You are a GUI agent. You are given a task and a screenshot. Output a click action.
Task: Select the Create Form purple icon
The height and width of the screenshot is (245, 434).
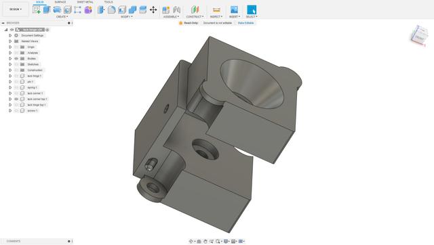coord(88,9)
